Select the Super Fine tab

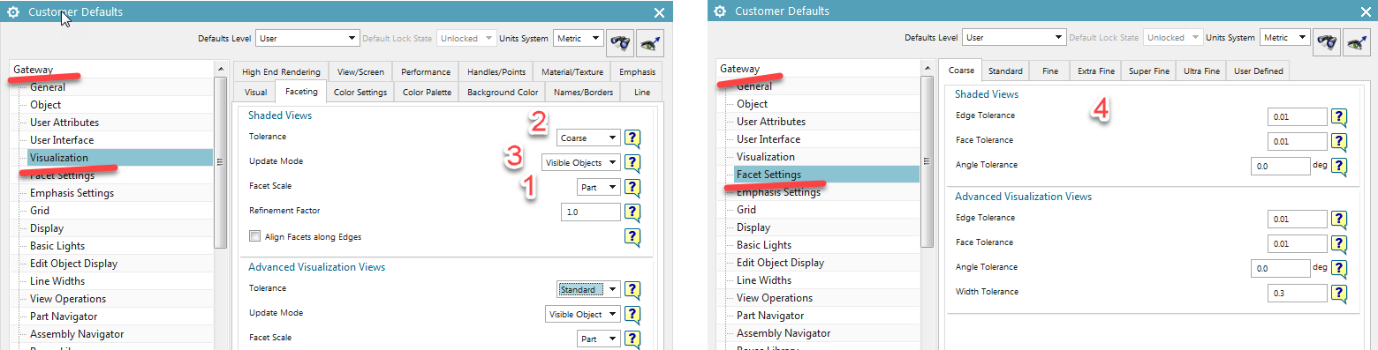click(1148, 71)
